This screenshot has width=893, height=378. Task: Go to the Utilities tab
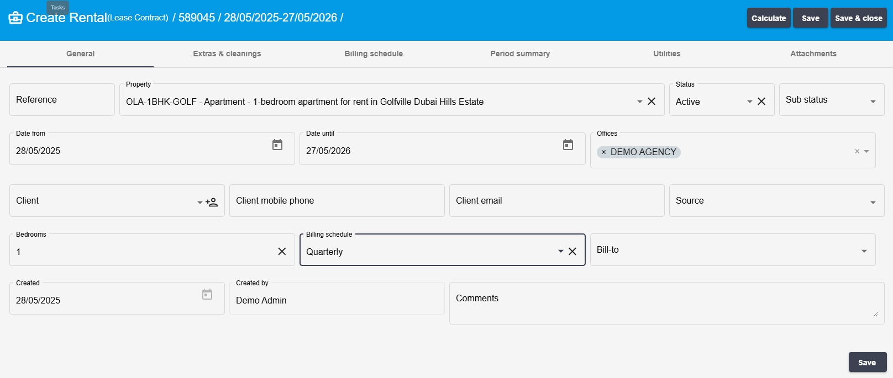667,54
